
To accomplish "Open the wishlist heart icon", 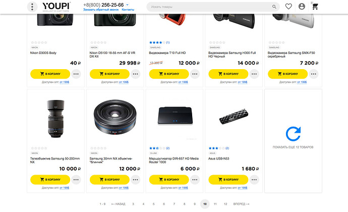I will coord(288,7).
